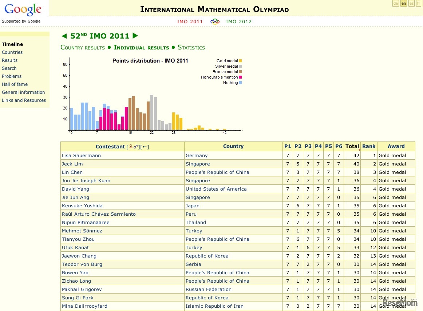Click the Gold medal legend color square
Image resolution: width=423 pixels, height=311 pixels.
[x=241, y=61]
